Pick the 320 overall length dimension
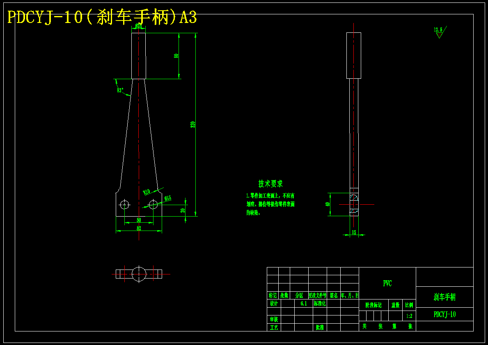This screenshot has width=488, height=345. 193,125
